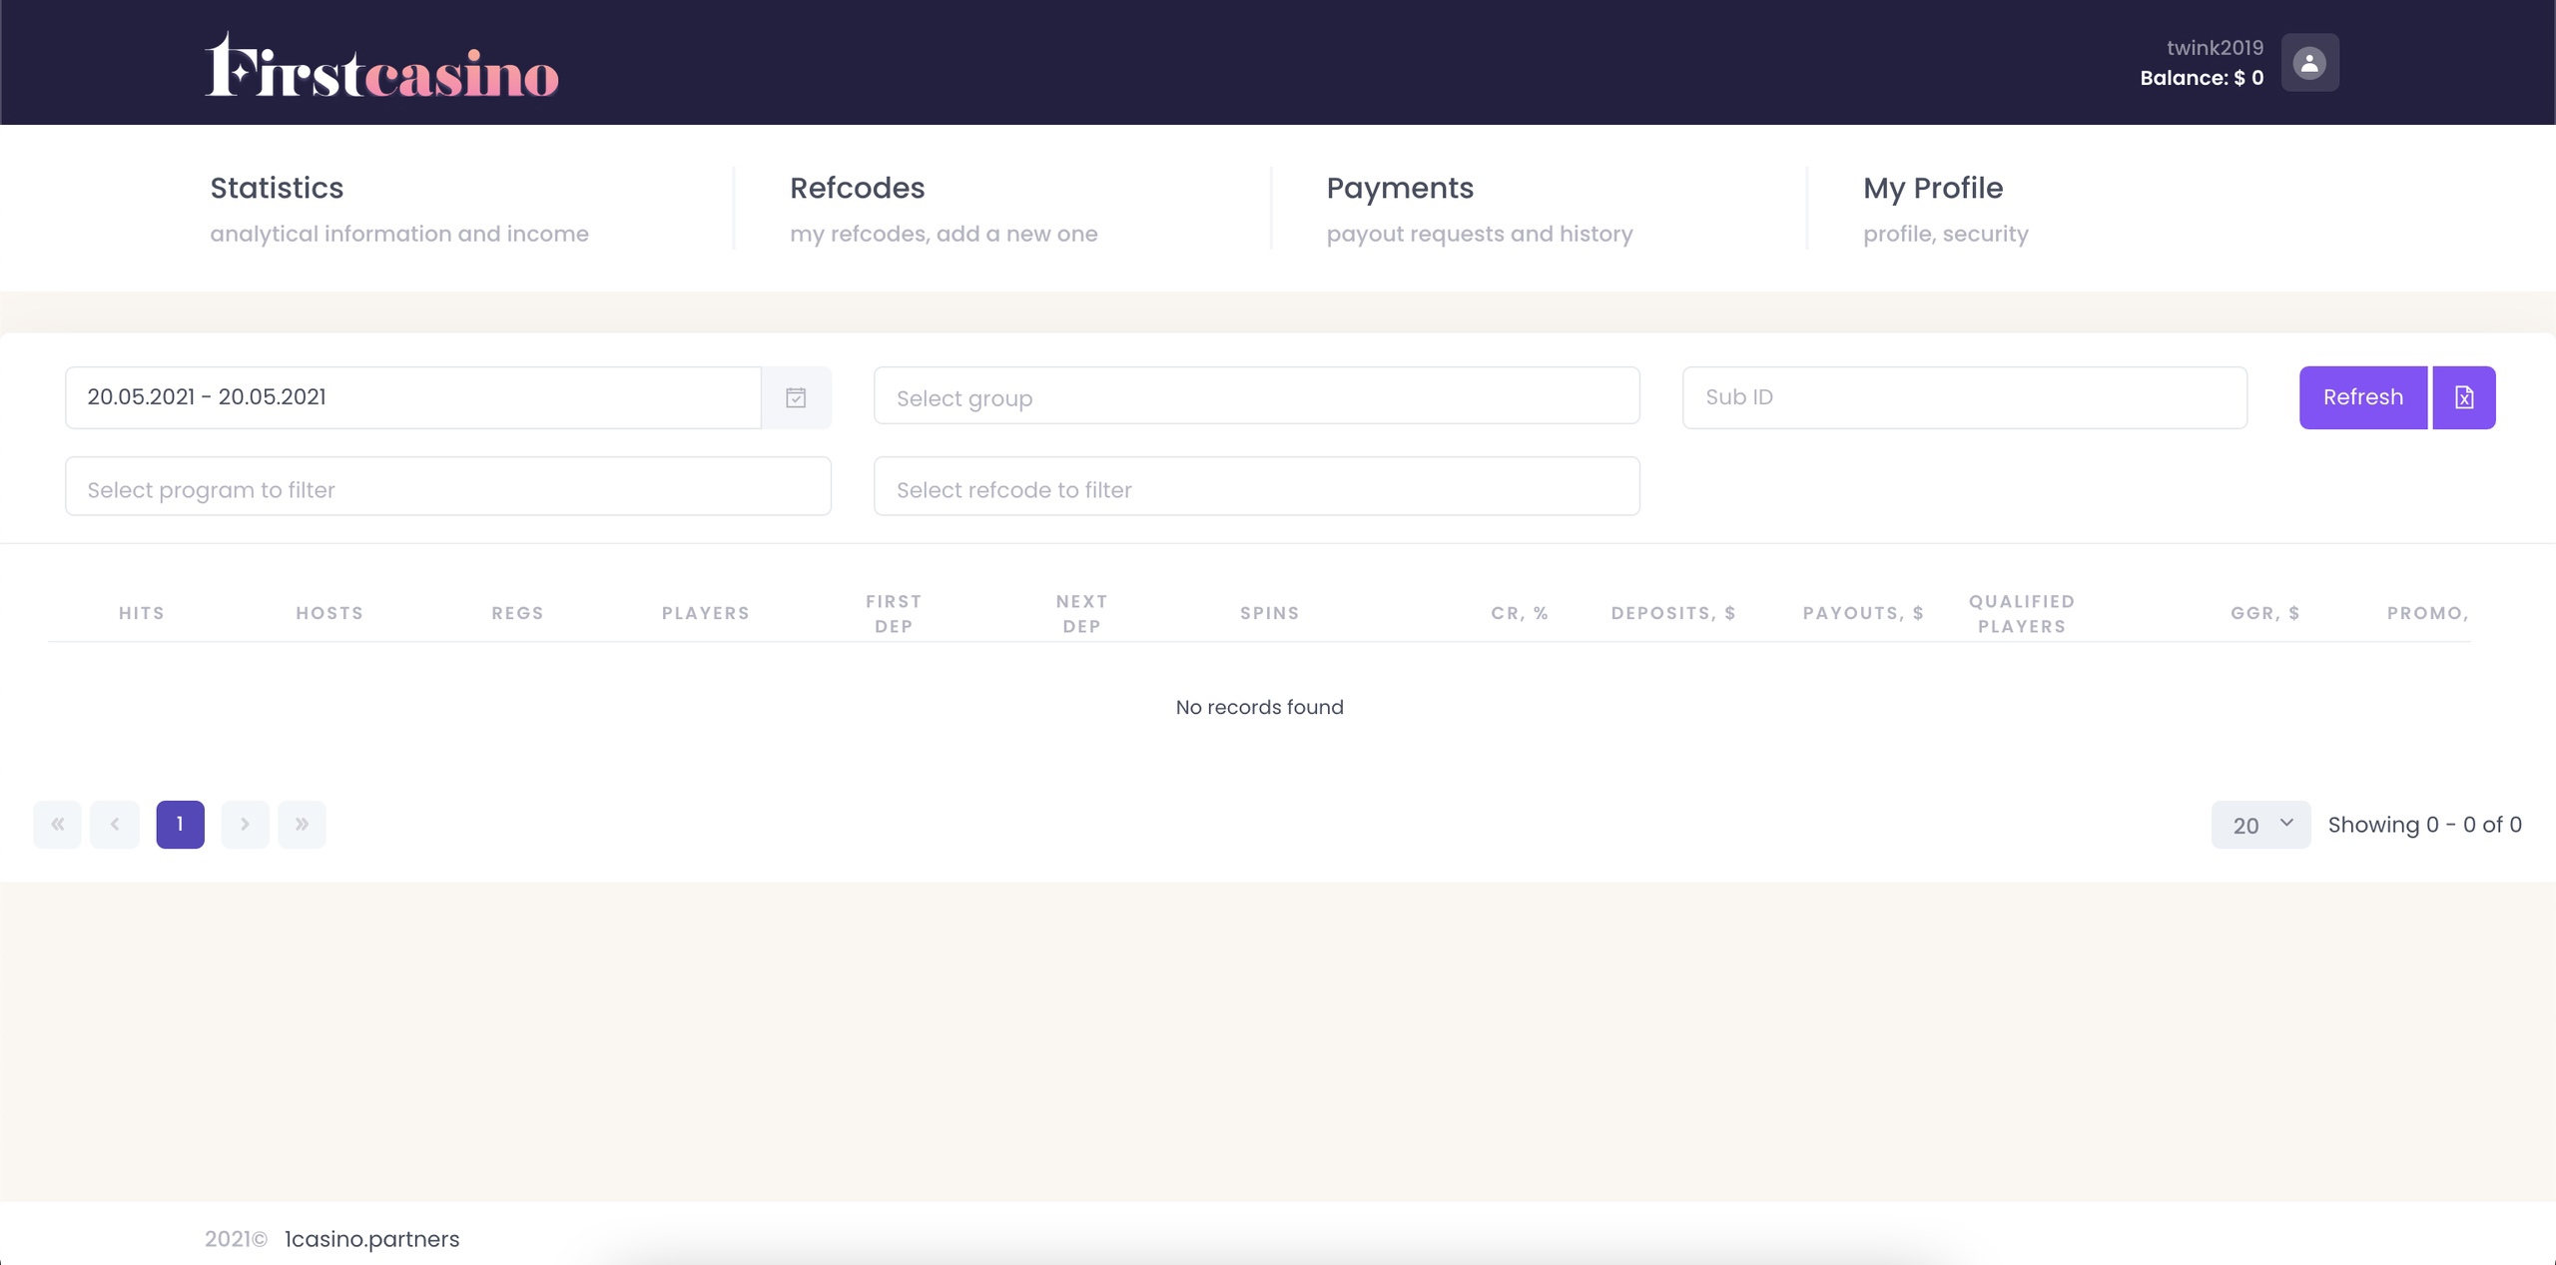Go to the previous page
This screenshot has width=2556, height=1265.
pos(115,824)
